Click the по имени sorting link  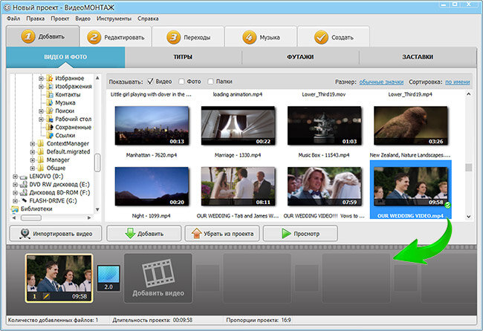(x=458, y=82)
